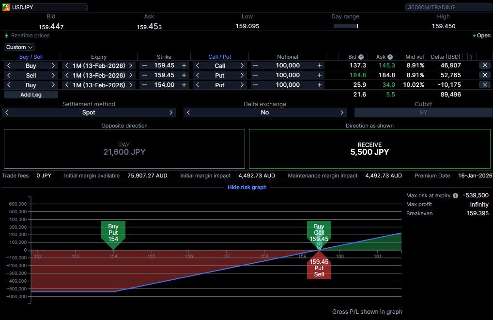Click the Bid column help icon

pyautogui.click(x=361, y=57)
